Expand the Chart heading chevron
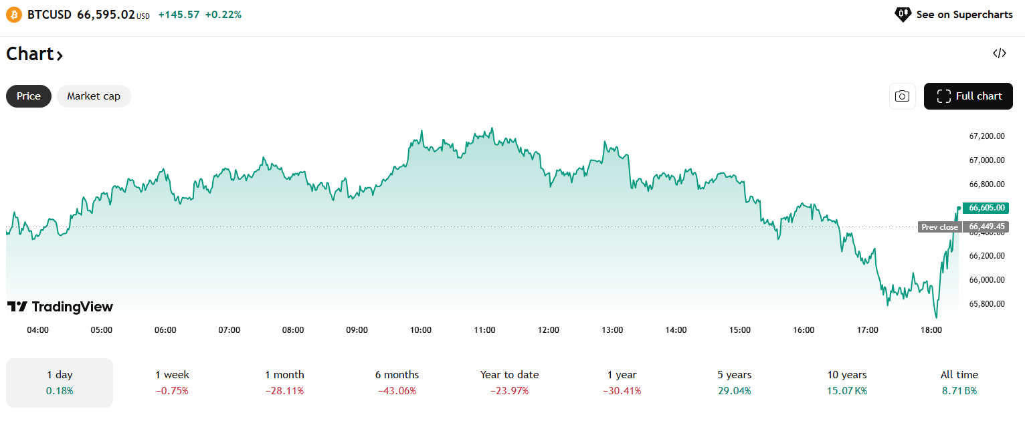Viewport: 1025px width, 421px height. 60,55
